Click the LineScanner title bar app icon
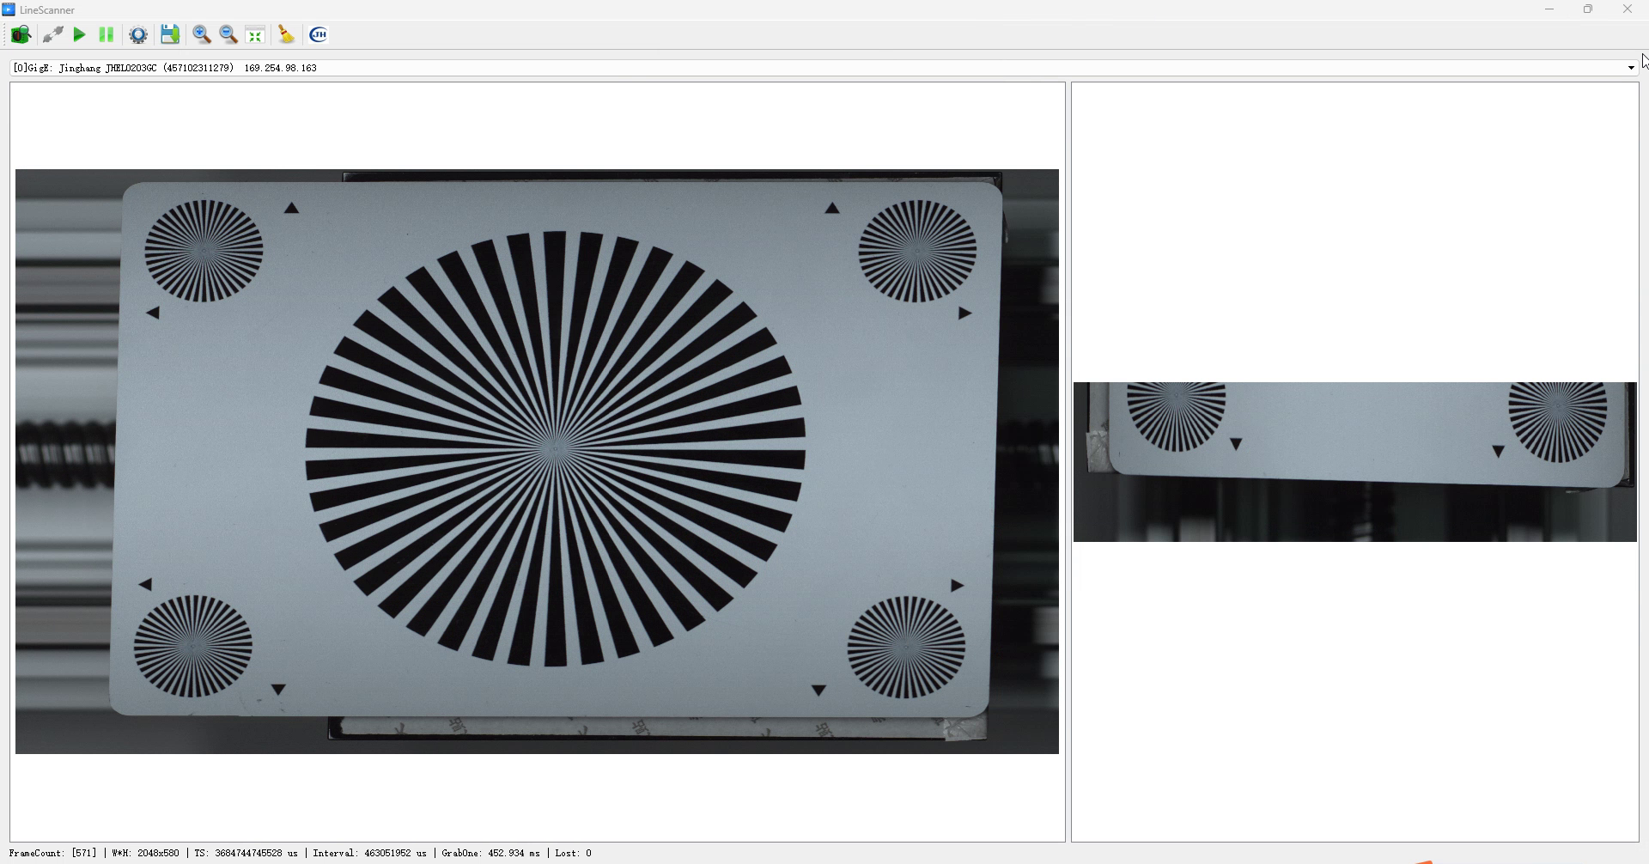 click(x=9, y=9)
